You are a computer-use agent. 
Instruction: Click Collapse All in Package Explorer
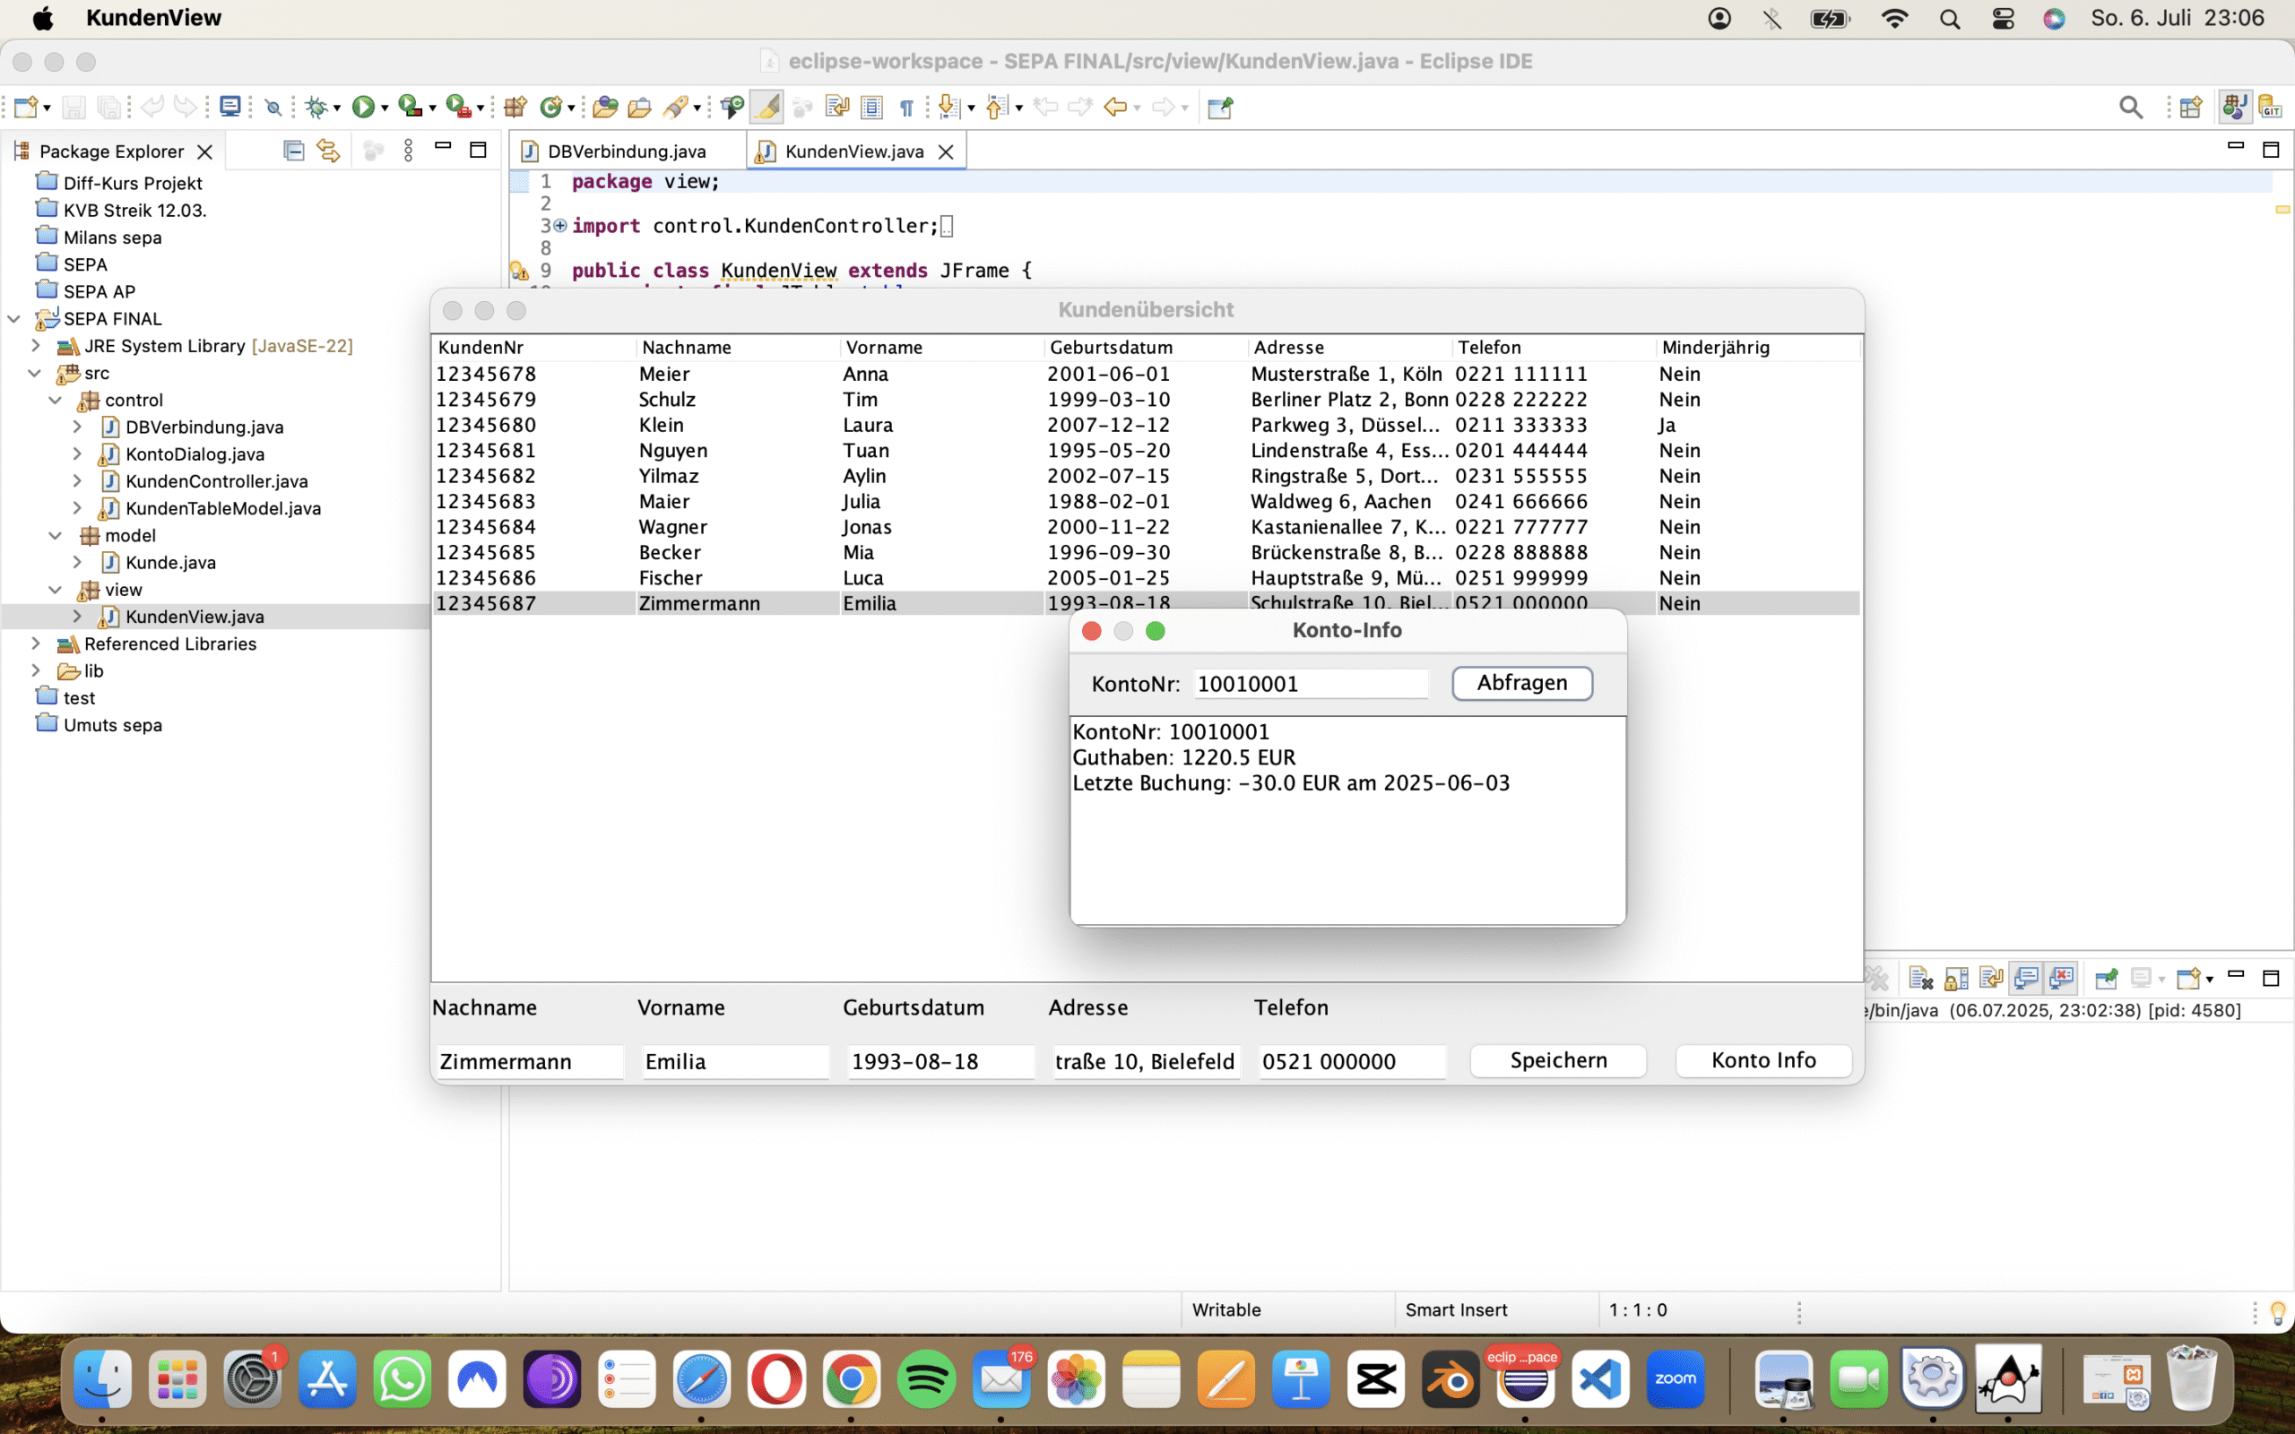coord(294,151)
